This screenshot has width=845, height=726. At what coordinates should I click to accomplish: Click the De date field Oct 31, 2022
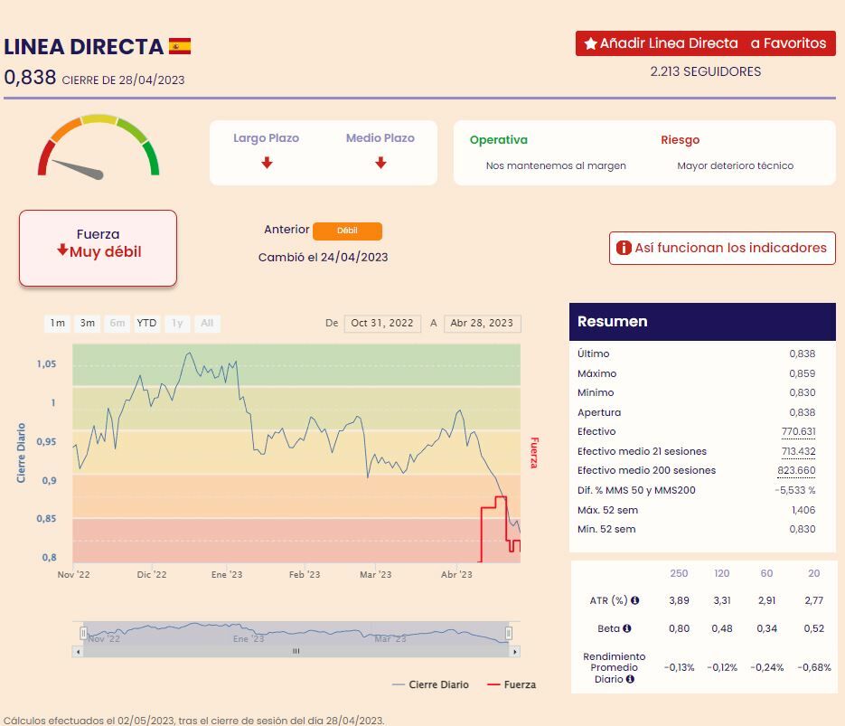point(382,323)
